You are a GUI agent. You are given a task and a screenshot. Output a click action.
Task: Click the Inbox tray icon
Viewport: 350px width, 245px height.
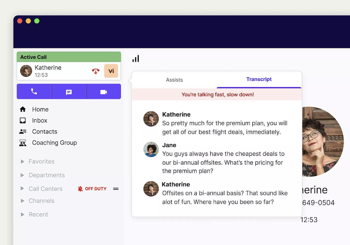(x=23, y=120)
